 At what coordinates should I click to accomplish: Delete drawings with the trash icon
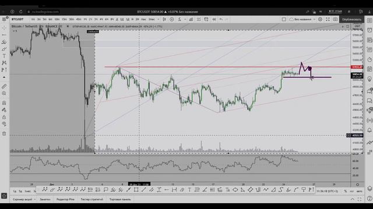click(4, 134)
